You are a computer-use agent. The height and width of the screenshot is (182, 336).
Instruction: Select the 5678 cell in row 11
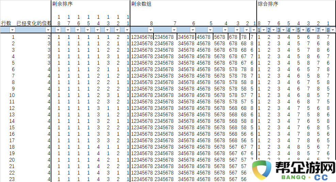point(220,102)
